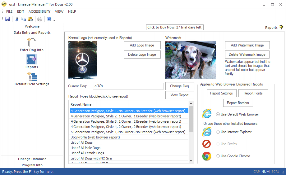The image size is (286, 175).
Task: Click the beagle watermark image thumbnail
Action: click(x=191, y=60)
